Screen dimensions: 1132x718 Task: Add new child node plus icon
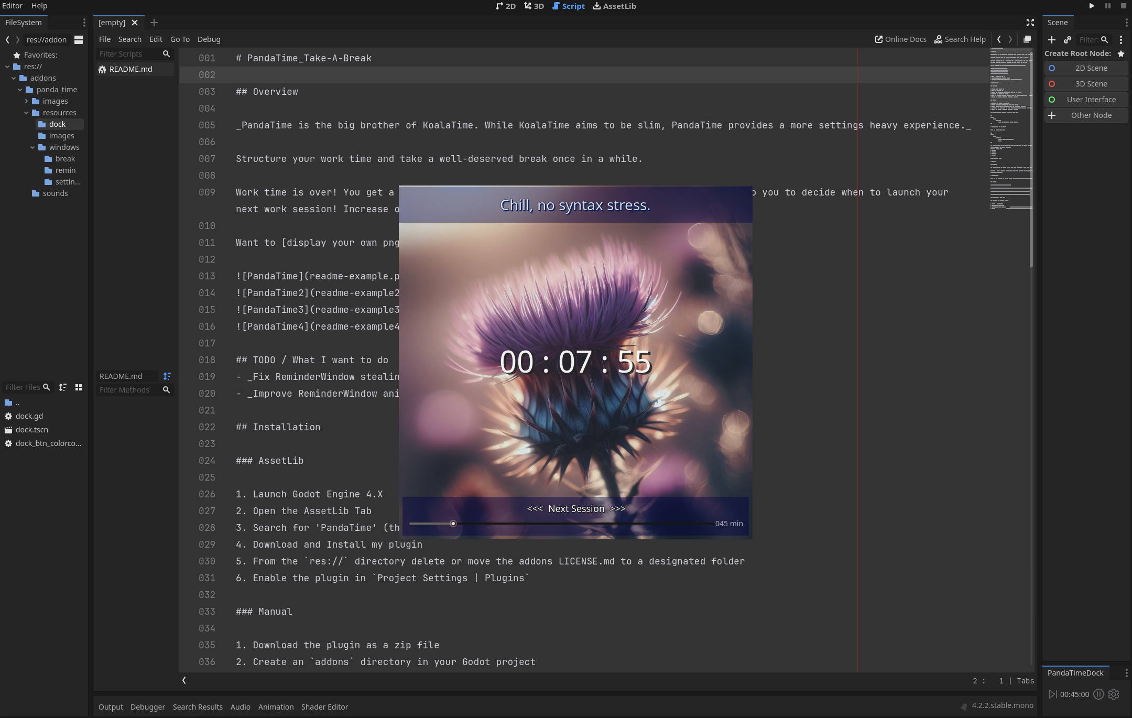(x=1051, y=40)
